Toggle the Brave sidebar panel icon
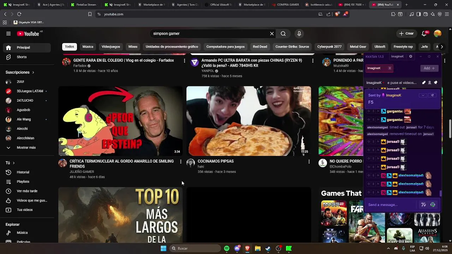 click(418, 14)
